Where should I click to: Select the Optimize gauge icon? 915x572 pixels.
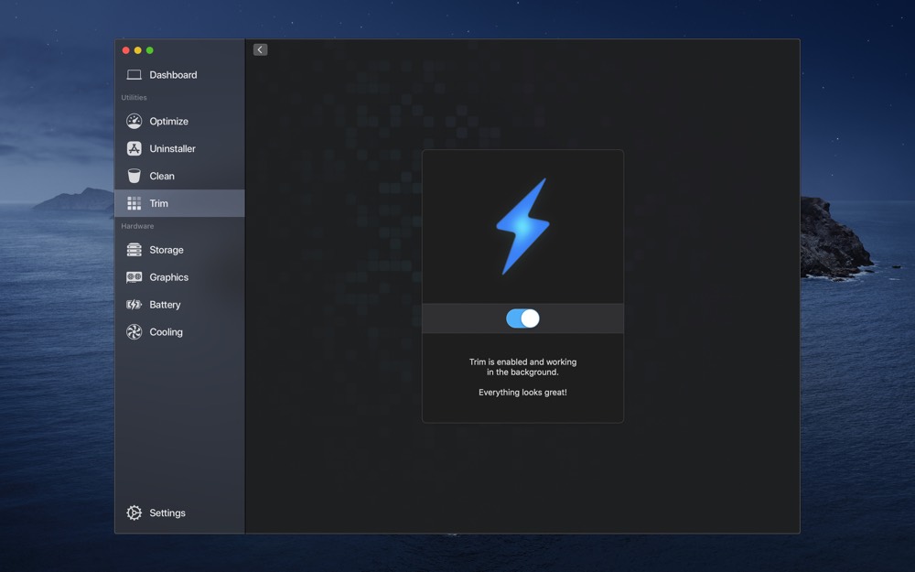pyautogui.click(x=135, y=121)
